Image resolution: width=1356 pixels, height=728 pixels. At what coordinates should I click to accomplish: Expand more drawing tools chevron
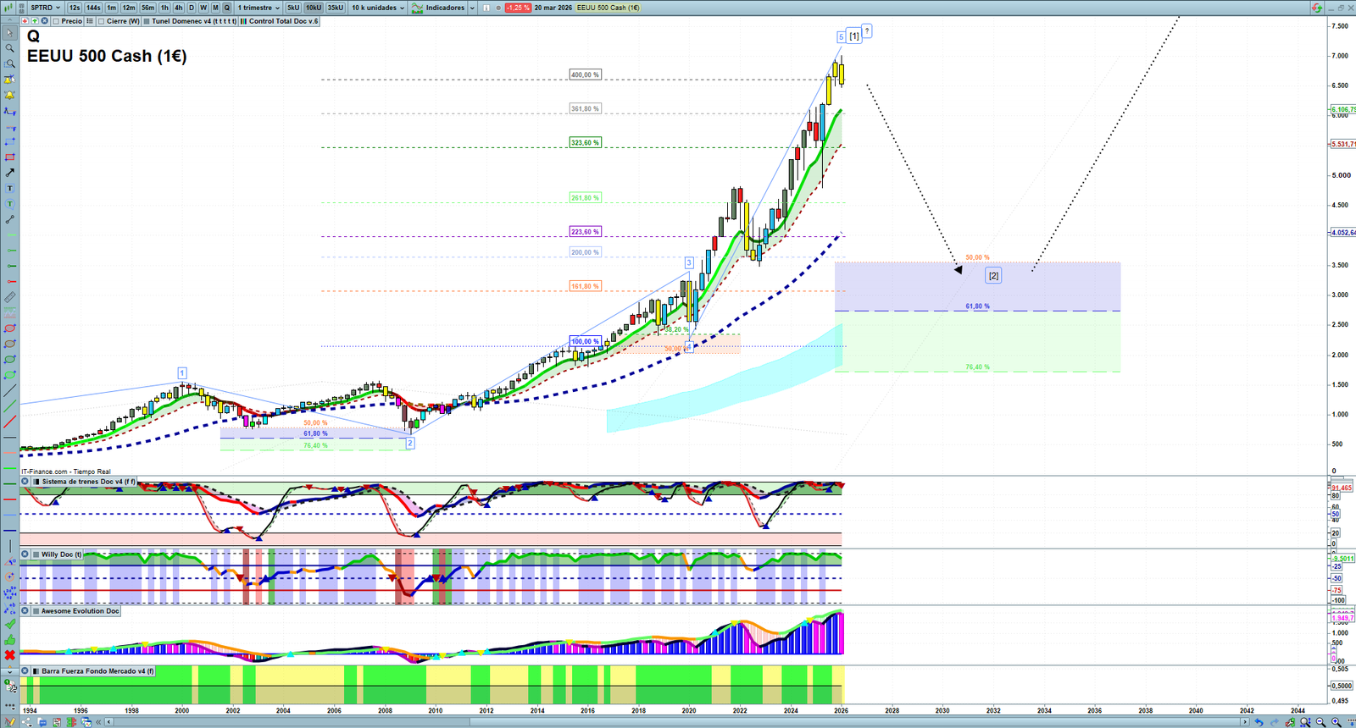[9, 671]
